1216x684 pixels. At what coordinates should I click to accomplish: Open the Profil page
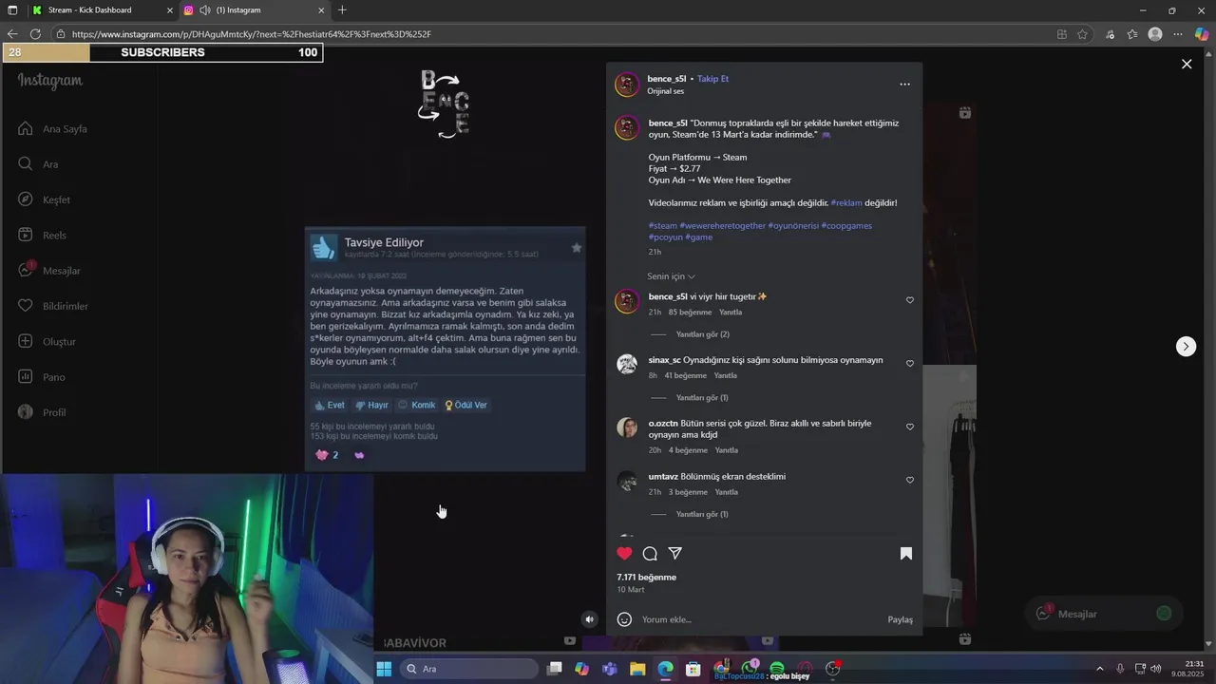tap(42, 412)
